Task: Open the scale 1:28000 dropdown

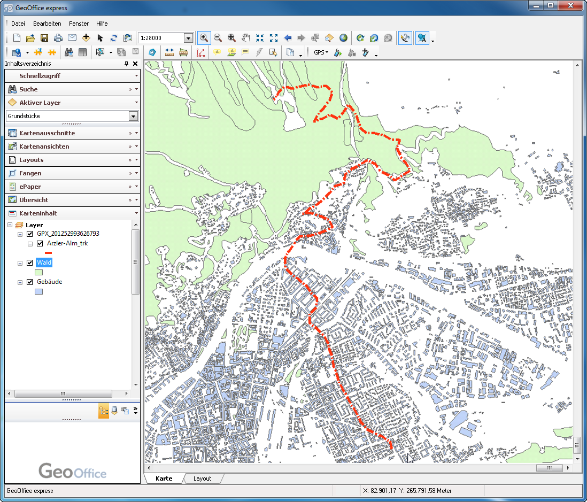Action: click(x=189, y=38)
